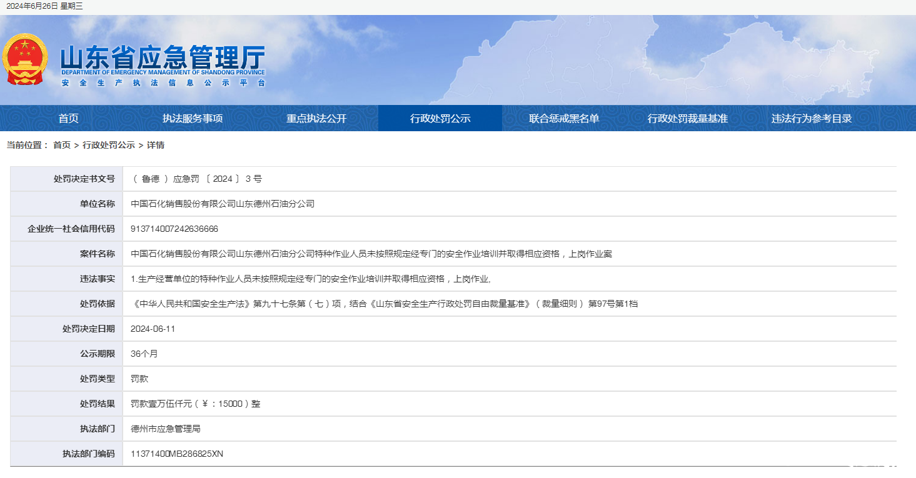Select the decision date 2024-06-11
The image size is (916, 478).
153,329
